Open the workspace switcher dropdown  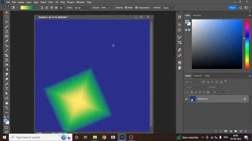(246, 8)
